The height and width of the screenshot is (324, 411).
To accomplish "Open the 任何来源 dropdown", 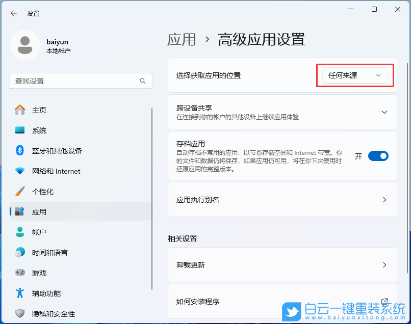I will click(354, 75).
